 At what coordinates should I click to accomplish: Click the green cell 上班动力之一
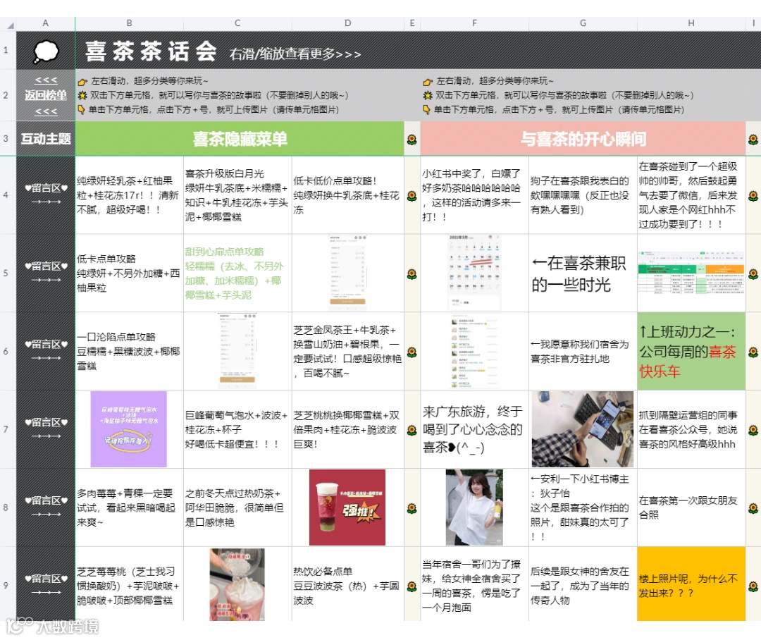[x=691, y=351]
